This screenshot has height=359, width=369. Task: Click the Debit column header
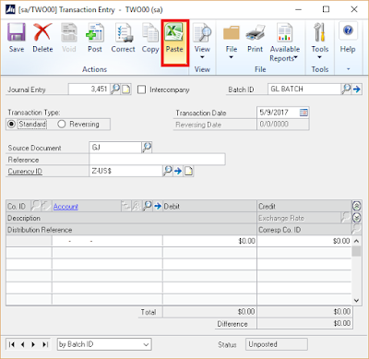click(x=172, y=206)
